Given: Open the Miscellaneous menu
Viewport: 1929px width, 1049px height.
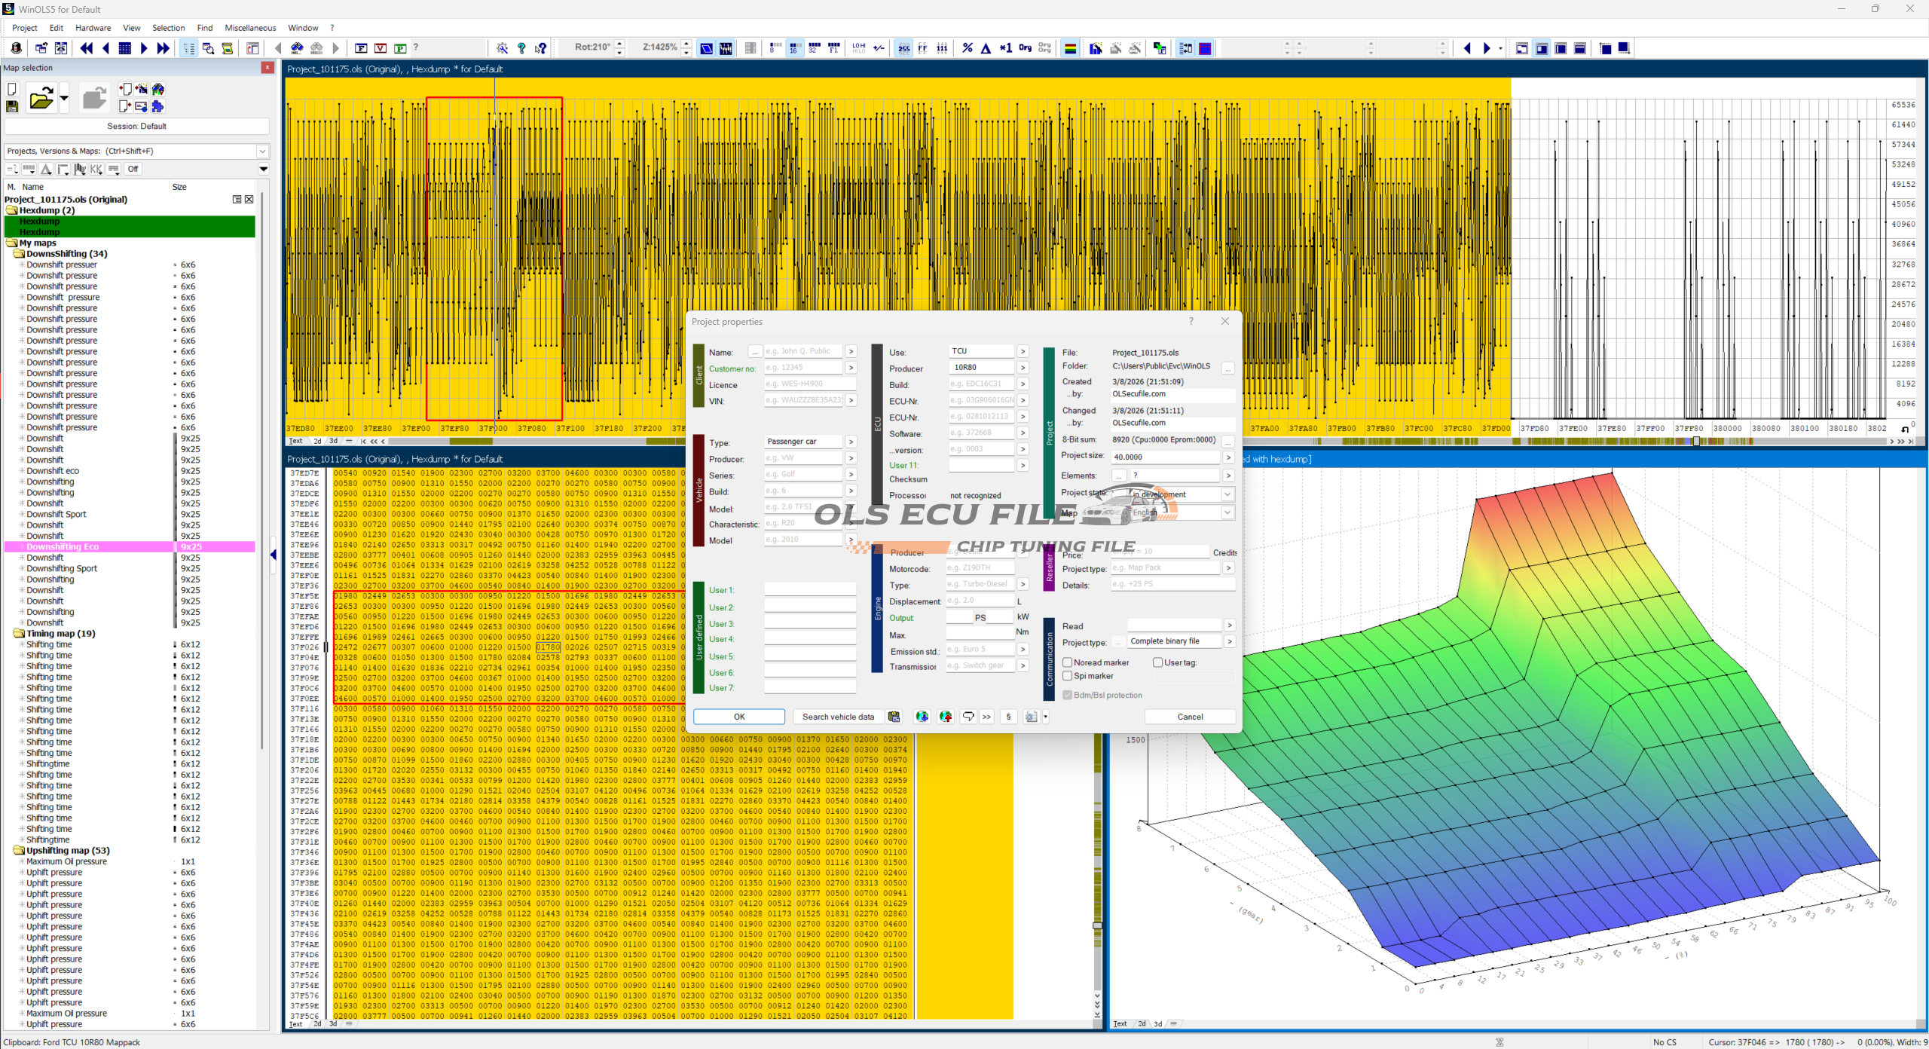Looking at the screenshot, I should pos(250,28).
